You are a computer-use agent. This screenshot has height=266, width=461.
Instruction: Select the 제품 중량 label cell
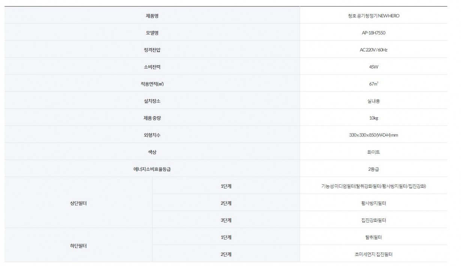tap(152, 118)
